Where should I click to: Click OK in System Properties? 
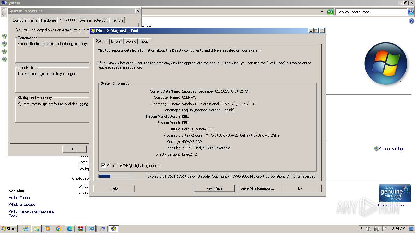(x=74, y=149)
